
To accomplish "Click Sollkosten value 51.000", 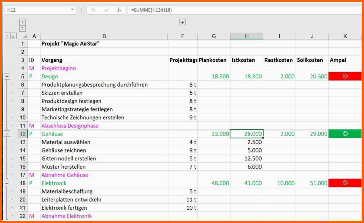I will pos(312,183).
